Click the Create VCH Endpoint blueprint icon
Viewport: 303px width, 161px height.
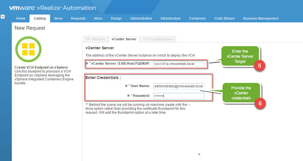pyautogui.click(x=28, y=49)
